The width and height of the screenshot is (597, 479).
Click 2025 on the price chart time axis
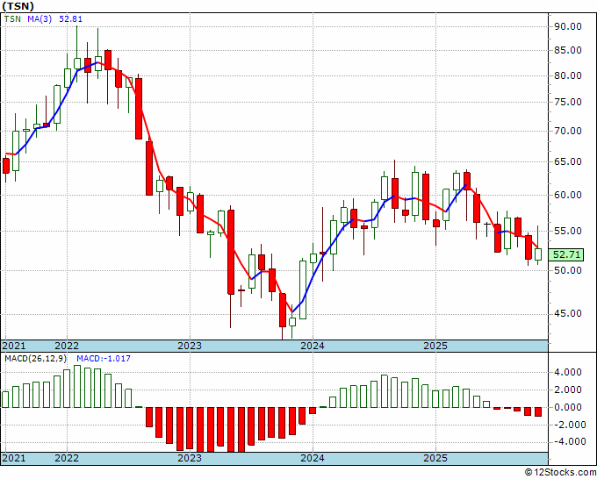click(x=435, y=346)
